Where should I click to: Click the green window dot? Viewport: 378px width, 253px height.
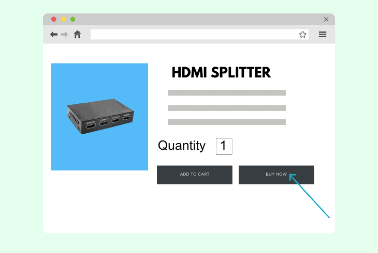(72, 19)
